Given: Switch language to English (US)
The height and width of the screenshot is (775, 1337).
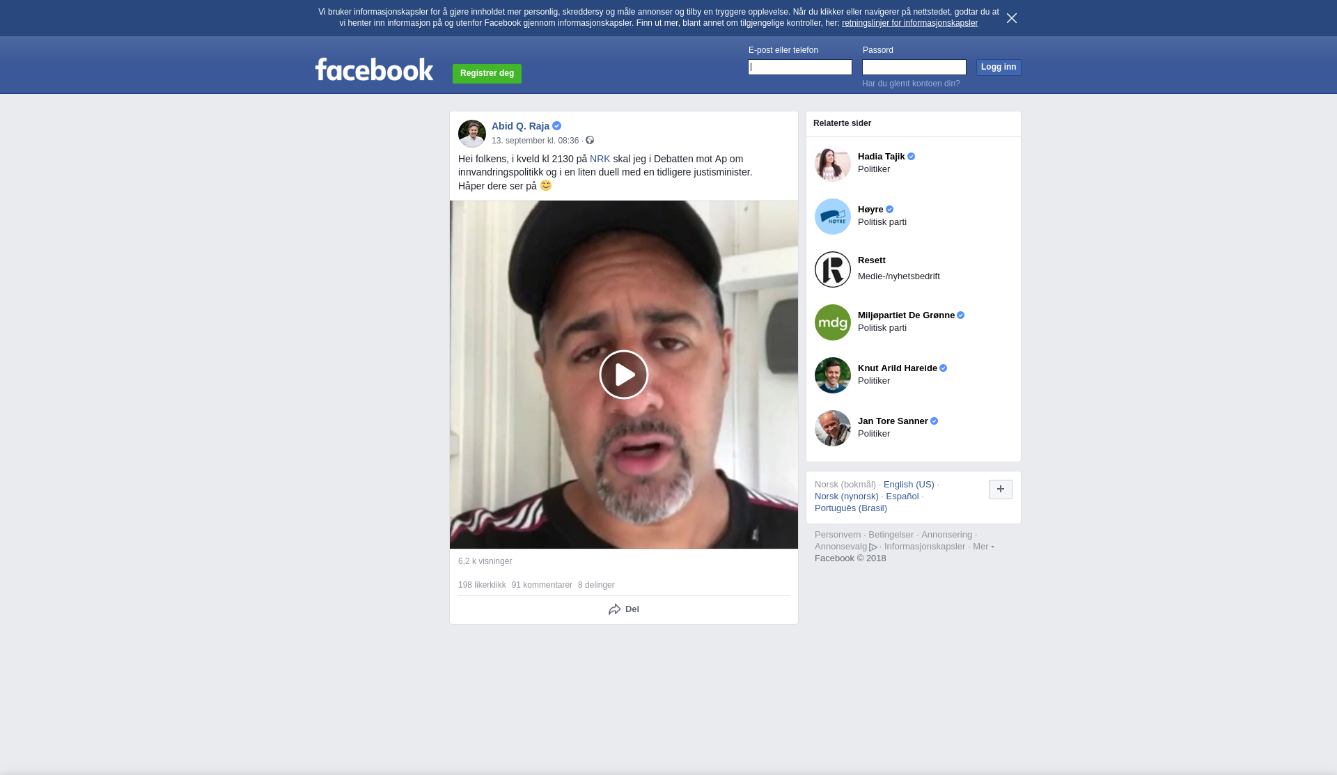Looking at the screenshot, I should tap(909, 485).
